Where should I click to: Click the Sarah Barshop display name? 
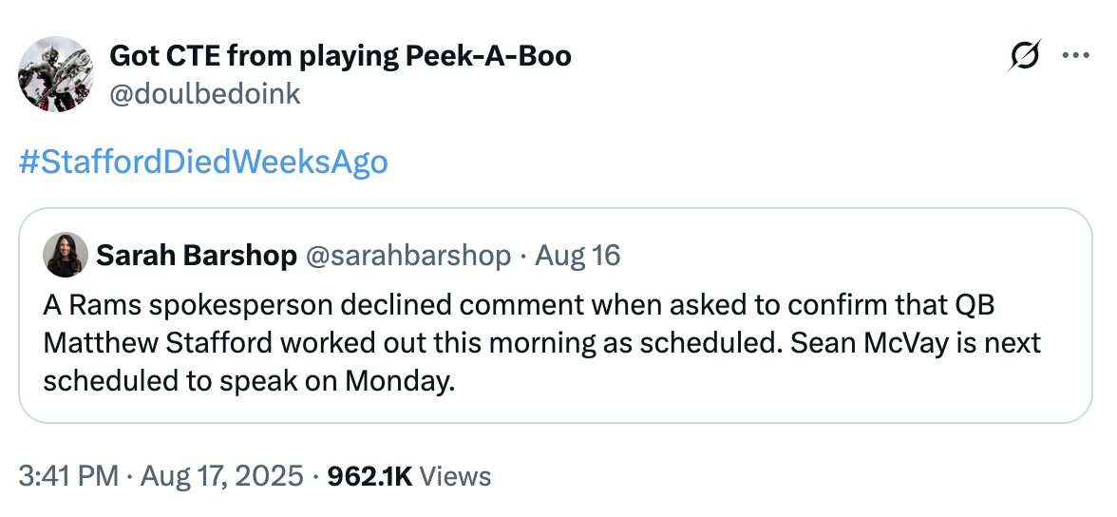[x=197, y=255]
